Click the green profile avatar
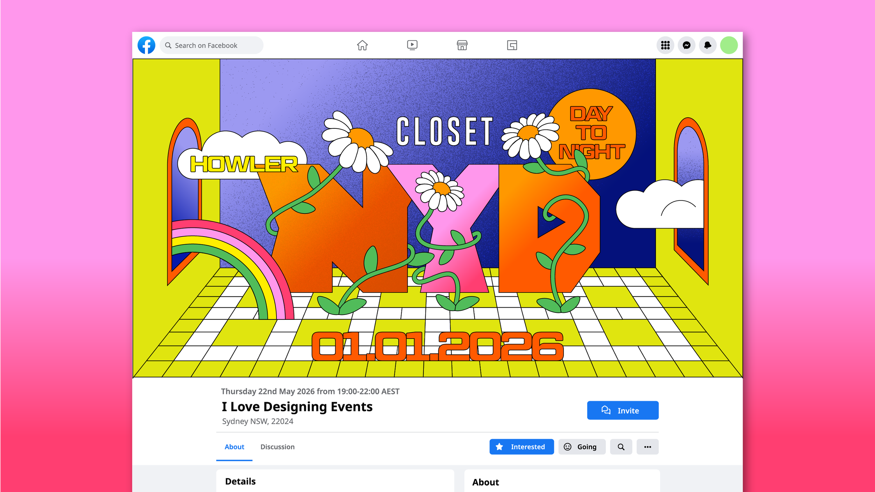875x492 pixels. coord(729,45)
